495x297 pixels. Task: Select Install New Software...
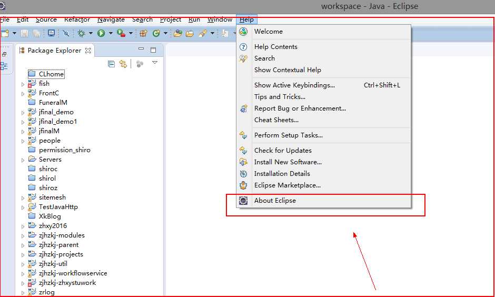click(x=323, y=162)
